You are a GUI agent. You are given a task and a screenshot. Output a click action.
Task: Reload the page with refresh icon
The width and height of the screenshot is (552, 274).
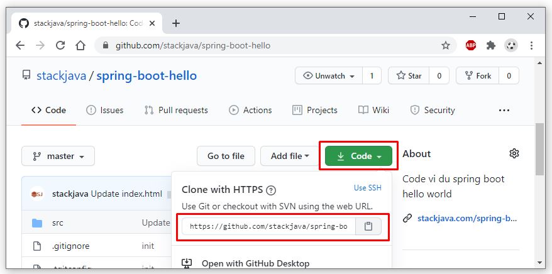[60, 45]
